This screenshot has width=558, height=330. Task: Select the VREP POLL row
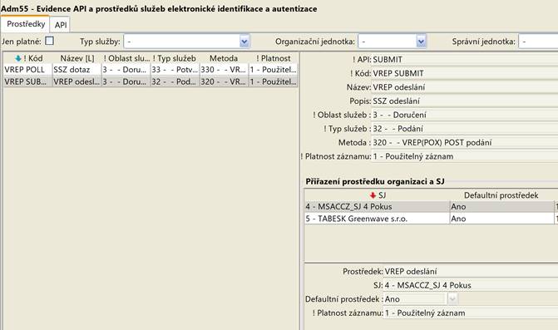coord(151,70)
